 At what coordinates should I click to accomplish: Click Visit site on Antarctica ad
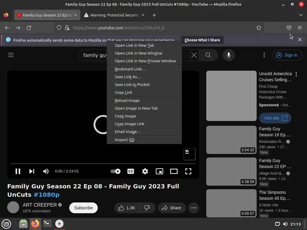coord(275,118)
